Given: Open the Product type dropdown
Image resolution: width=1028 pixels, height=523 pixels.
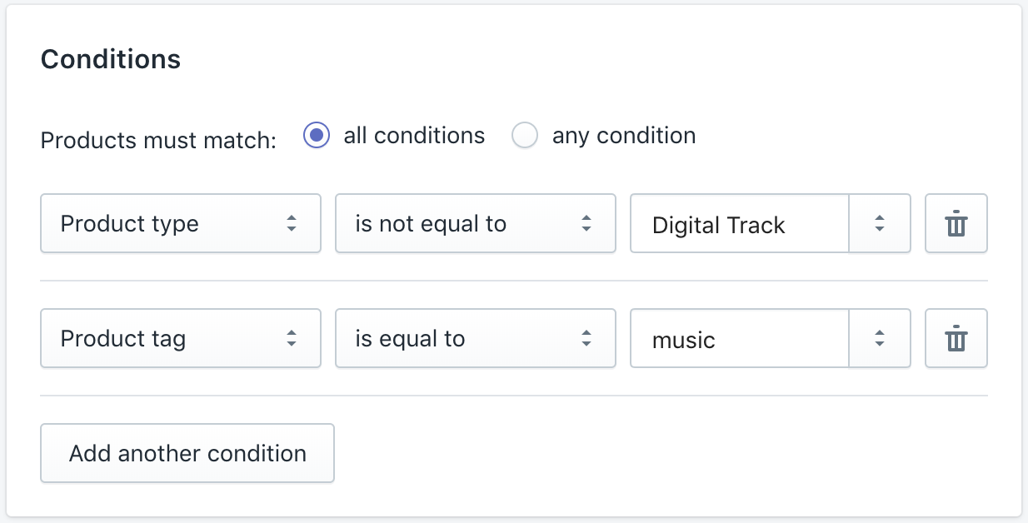Looking at the screenshot, I should [x=181, y=223].
